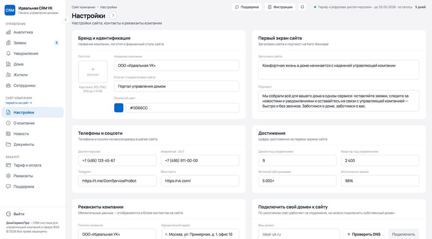The height and width of the screenshot is (239, 432).
Task: Edit the custom domain field ideal-uk.ru
Action: click(x=299, y=234)
